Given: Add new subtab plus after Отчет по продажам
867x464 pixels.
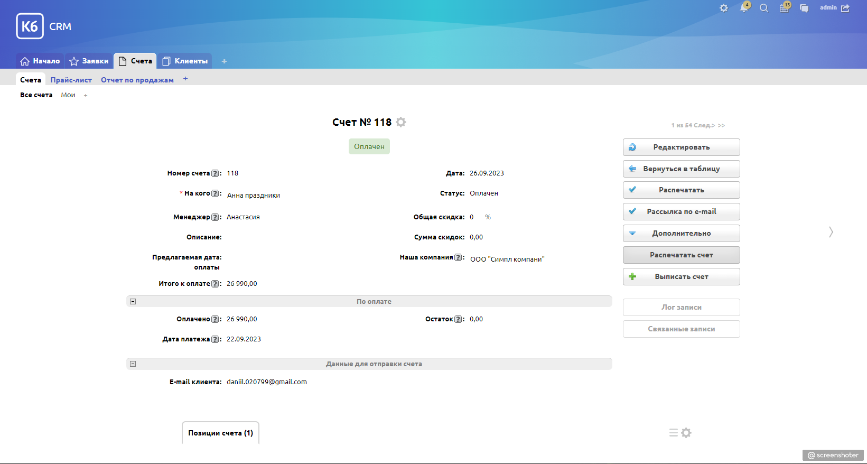Looking at the screenshot, I should tap(185, 79).
